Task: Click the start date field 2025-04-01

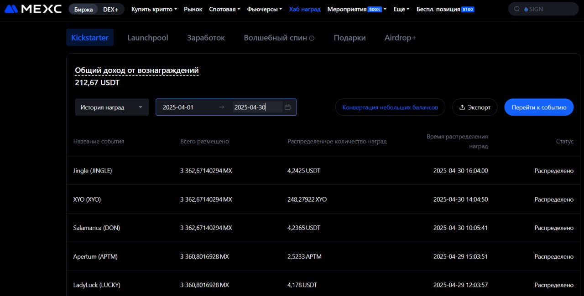Action: click(x=178, y=107)
